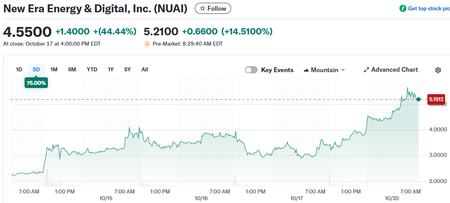Expand the Mountain chart style dropdown
The width and height of the screenshot is (450, 203).
click(x=343, y=70)
